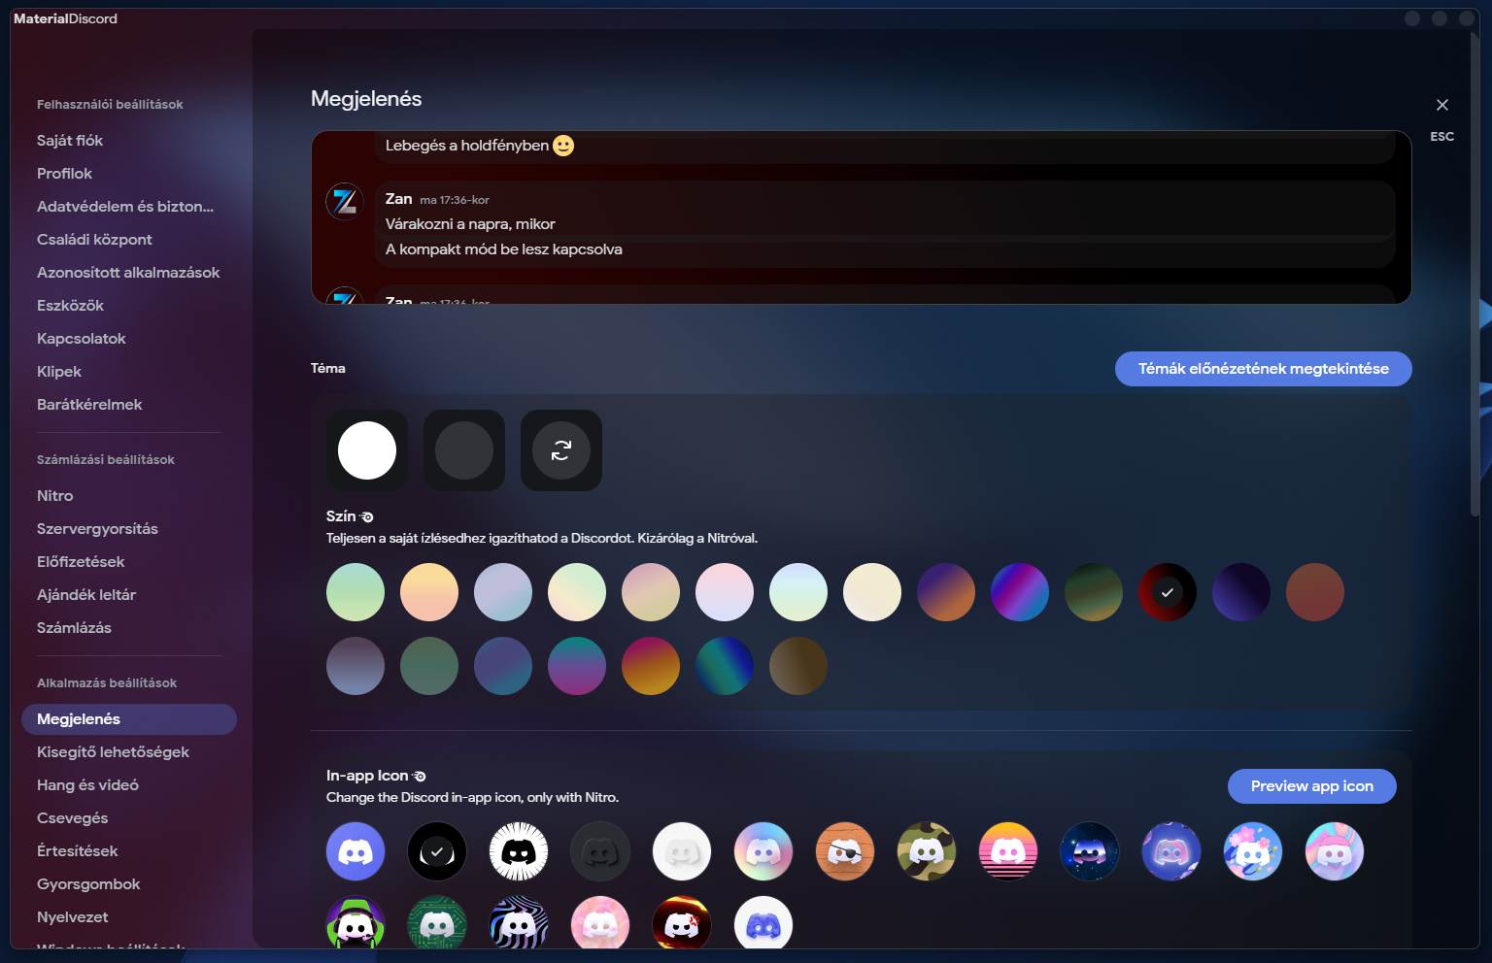Select the pastel bunny-ears app icon

click(x=1335, y=851)
